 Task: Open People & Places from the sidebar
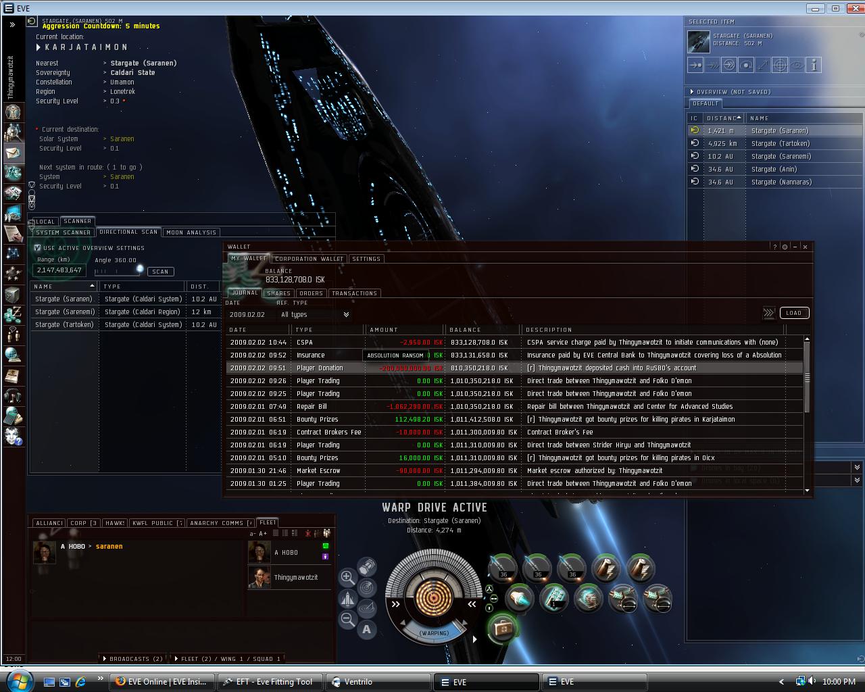(x=13, y=132)
